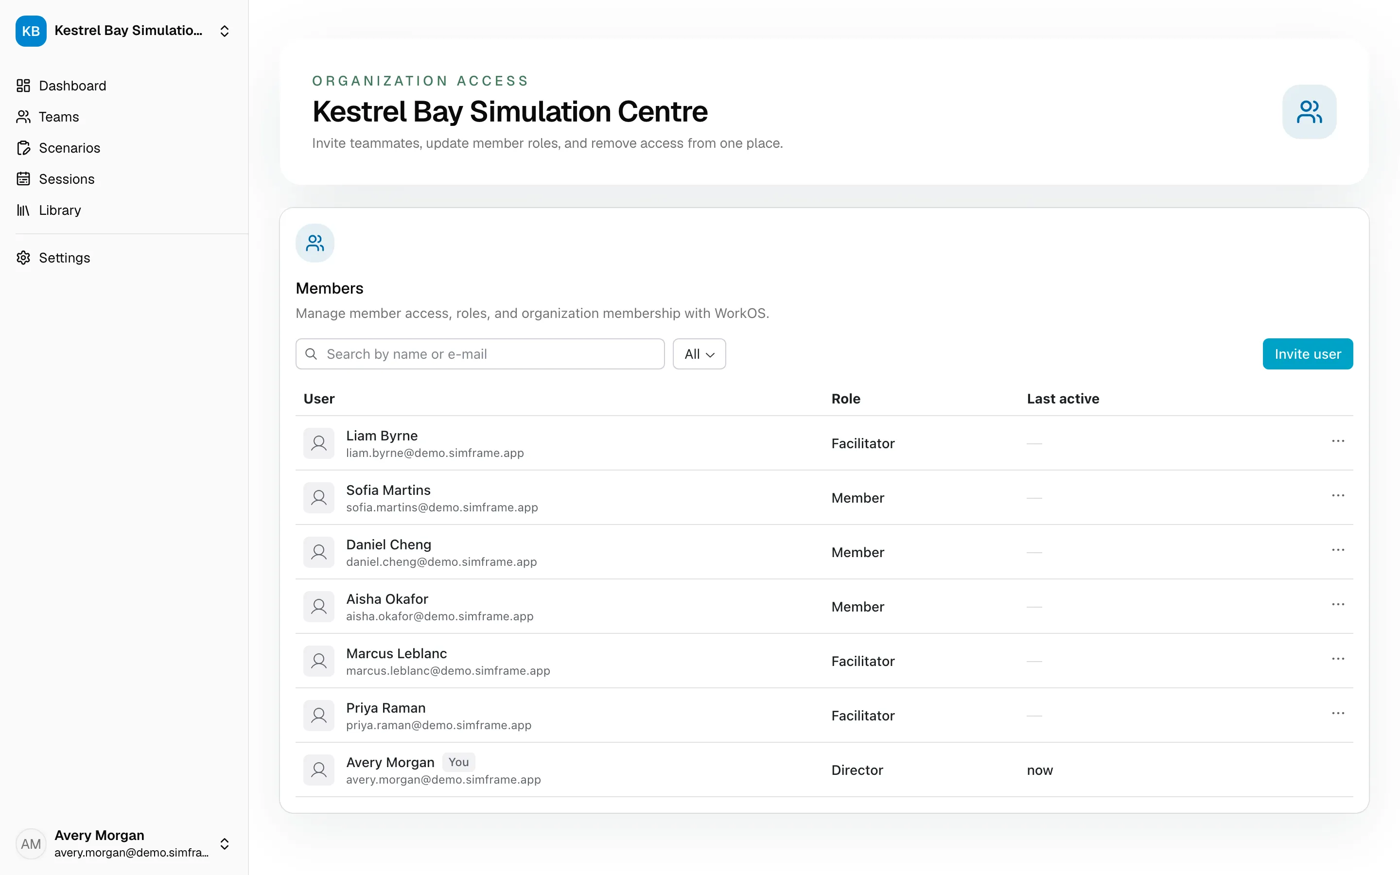Select the name Daniel Cheng
This screenshot has width=1400, height=875.
389,544
